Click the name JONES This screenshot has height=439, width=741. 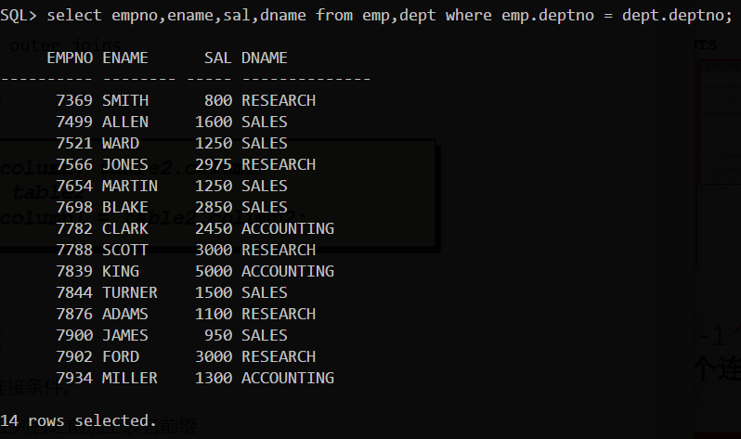point(125,164)
